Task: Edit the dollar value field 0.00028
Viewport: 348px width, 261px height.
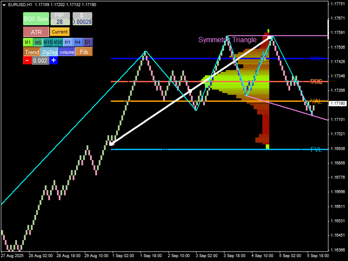Action: click(x=82, y=22)
